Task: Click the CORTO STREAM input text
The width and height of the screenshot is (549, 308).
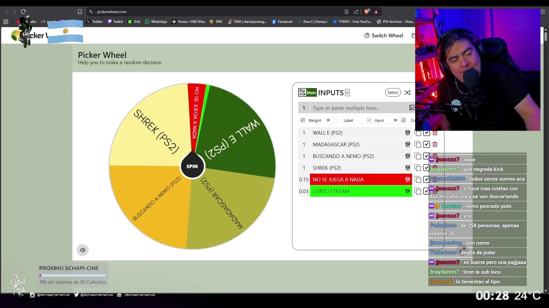Action: pyautogui.click(x=331, y=191)
